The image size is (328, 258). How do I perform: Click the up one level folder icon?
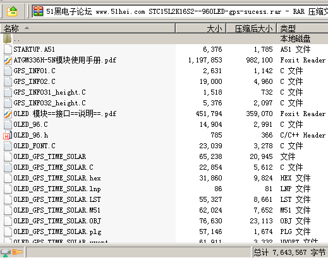[12, 11]
